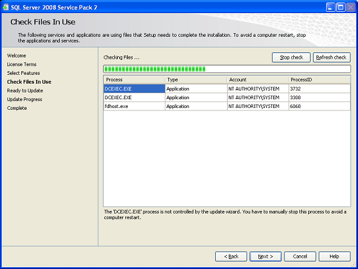Cancel the service pack setup
358x269 pixels.
(x=300, y=257)
